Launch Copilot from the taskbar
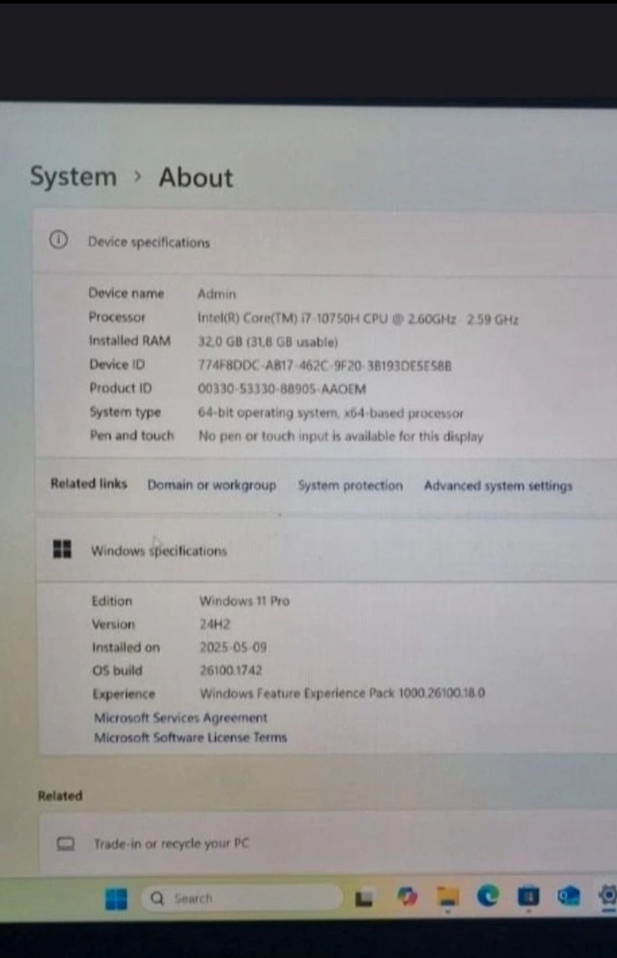This screenshot has width=617, height=958. (407, 896)
